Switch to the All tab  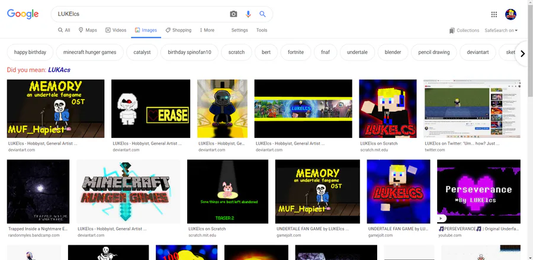coord(64,30)
